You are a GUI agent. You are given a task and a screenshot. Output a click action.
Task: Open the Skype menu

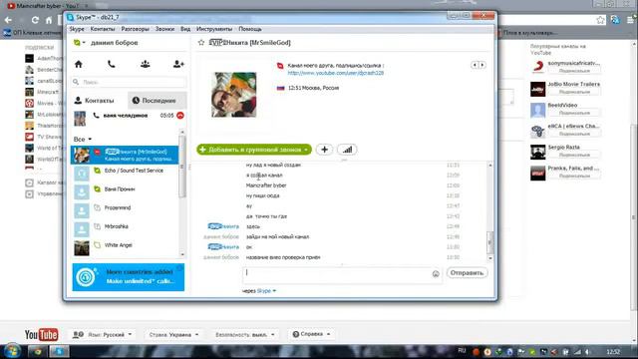pos(77,29)
